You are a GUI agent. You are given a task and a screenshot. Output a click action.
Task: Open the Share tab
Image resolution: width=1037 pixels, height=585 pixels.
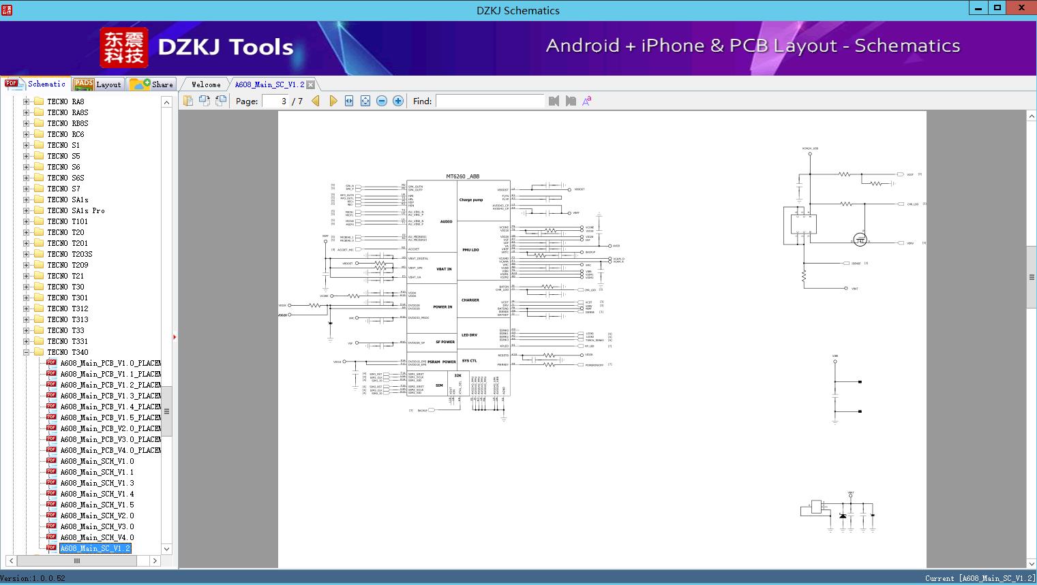pyautogui.click(x=152, y=84)
